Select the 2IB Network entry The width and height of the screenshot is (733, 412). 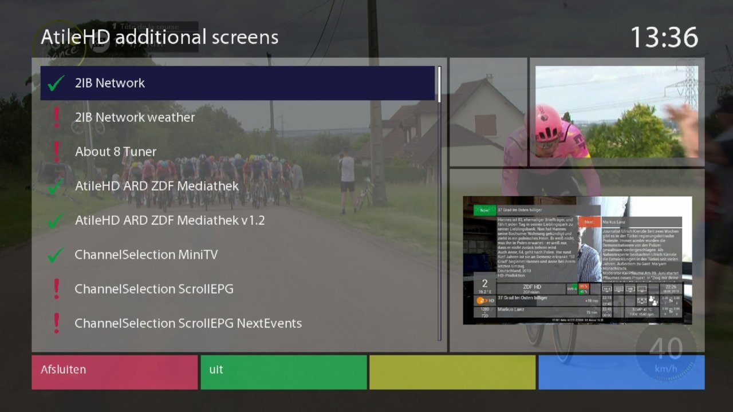point(110,83)
